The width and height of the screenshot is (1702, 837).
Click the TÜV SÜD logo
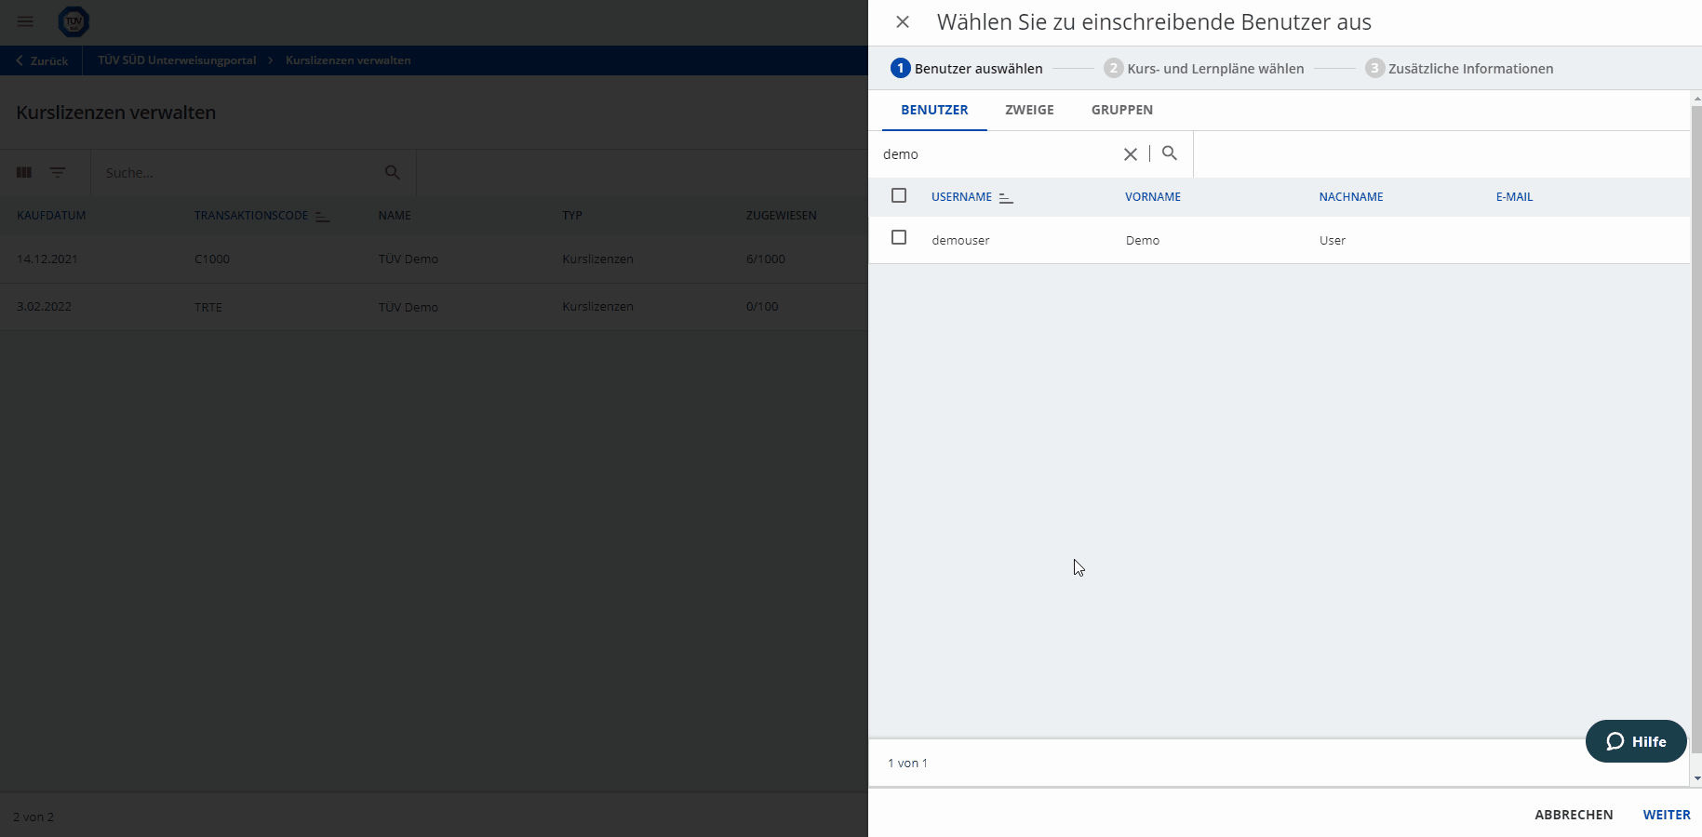coord(74,21)
